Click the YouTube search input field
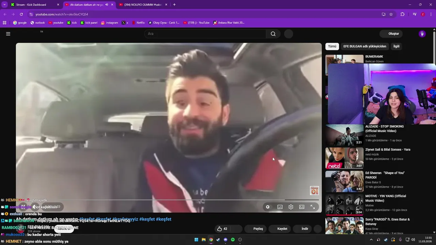The height and width of the screenshot is (245, 436). click(x=205, y=34)
